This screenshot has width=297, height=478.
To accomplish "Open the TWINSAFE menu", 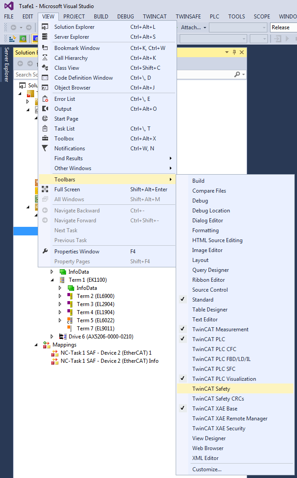I will tap(188, 17).
